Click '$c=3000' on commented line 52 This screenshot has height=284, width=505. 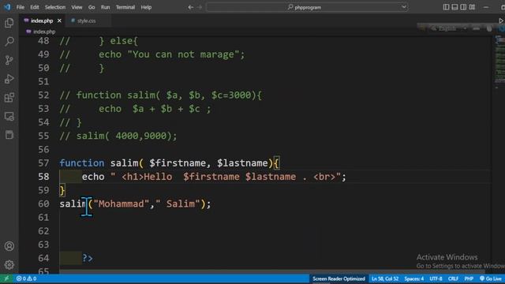click(231, 95)
